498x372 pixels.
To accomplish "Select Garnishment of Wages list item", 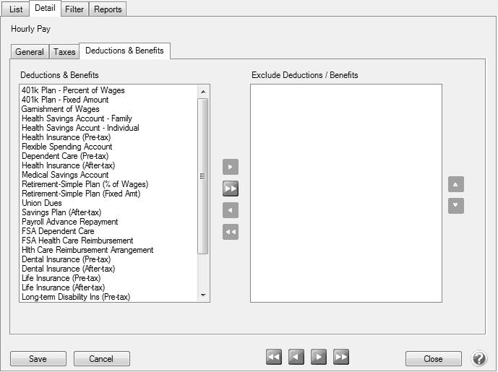I will (x=61, y=109).
